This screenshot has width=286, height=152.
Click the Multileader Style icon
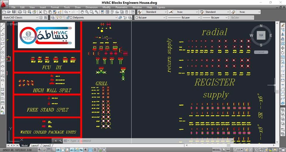[x=233, y=12]
